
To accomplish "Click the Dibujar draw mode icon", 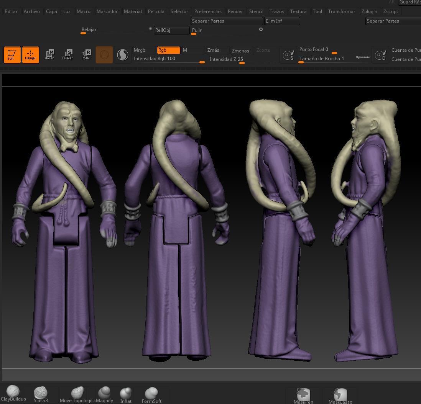I will pyautogui.click(x=31, y=55).
